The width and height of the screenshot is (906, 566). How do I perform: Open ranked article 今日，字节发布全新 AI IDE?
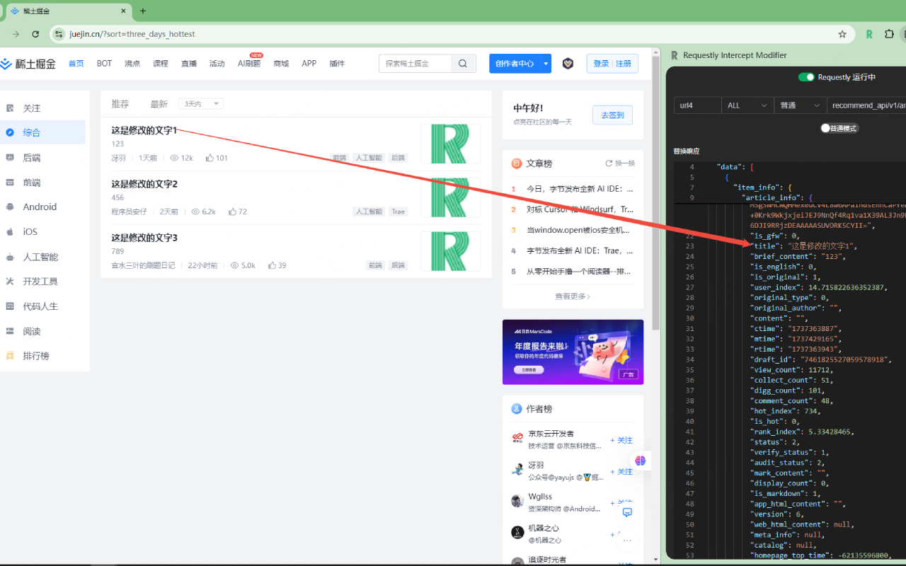tap(580, 190)
